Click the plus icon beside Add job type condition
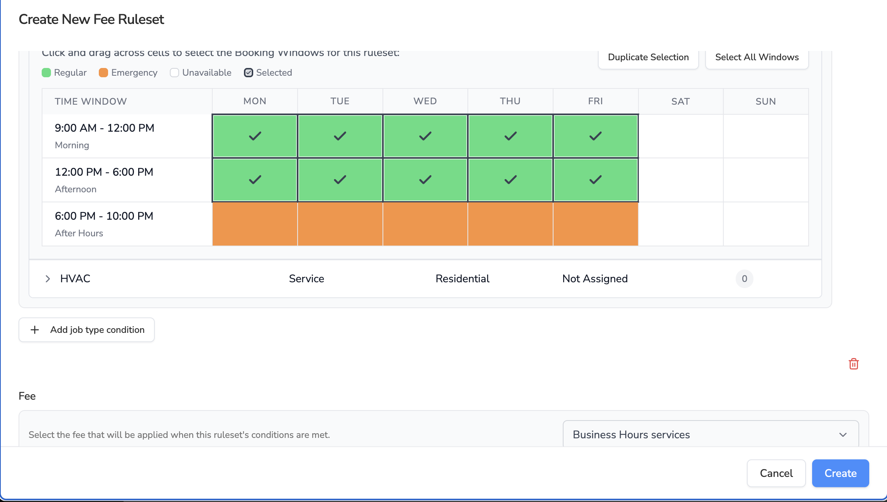This screenshot has height=502, width=887. [35, 330]
